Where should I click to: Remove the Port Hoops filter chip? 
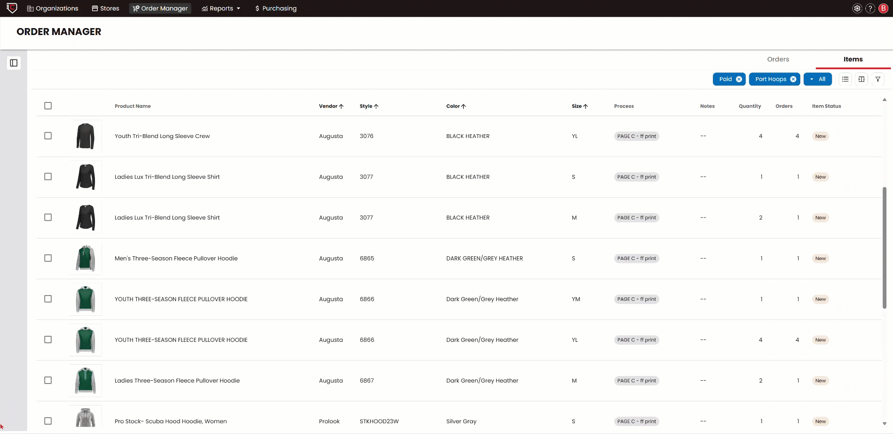click(x=793, y=79)
